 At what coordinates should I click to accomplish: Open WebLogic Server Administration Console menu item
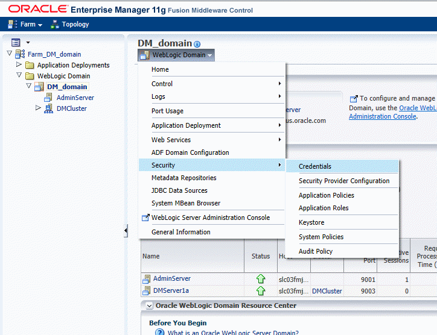212,218
